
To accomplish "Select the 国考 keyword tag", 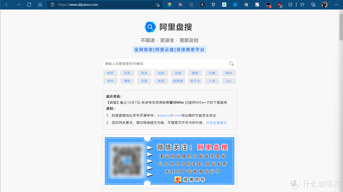I will 144,73.
